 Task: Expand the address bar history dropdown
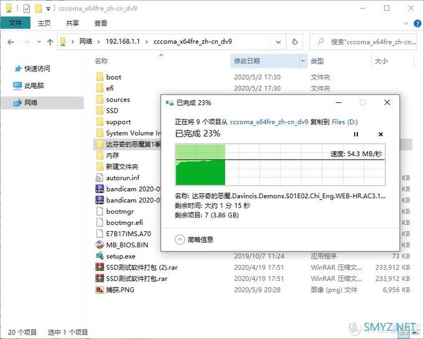pos(278,42)
